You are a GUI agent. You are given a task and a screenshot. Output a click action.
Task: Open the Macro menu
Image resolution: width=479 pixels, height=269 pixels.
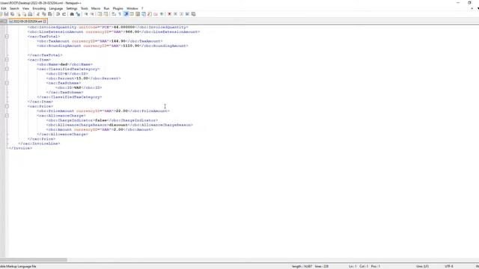[96, 8]
